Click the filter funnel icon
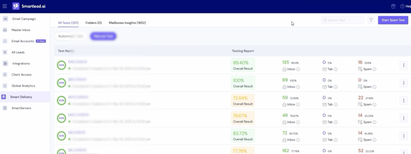Image resolution: width=411 pixels, height=154 pixels. tap(371, 20)
